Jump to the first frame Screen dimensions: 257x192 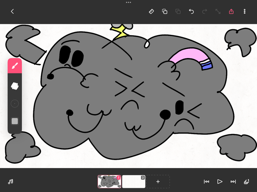click(x=206, y=182)
